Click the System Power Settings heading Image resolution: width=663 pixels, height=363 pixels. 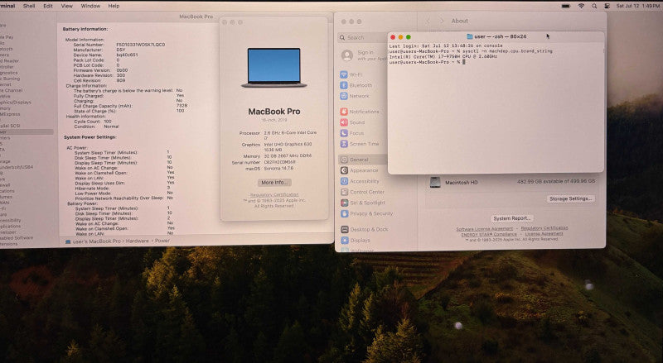(x=90, y=137)
